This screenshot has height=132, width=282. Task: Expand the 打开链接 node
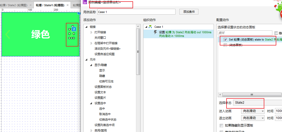click(91, 32)
